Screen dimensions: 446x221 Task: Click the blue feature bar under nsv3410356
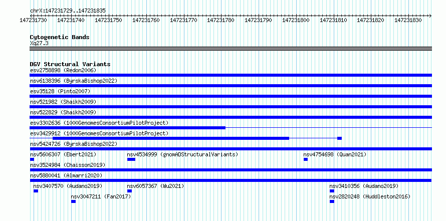click(332, 191)
